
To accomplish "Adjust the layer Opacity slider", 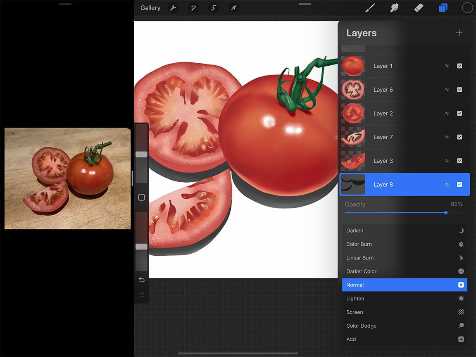I will pyautogui.click(x=445, y=213).
